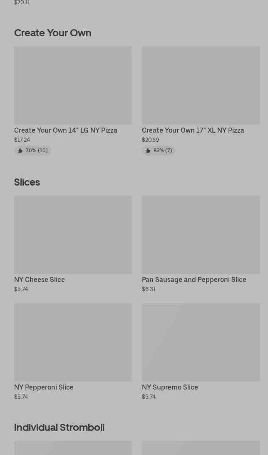Image resolution: width=268 pixels, height=455 pixels.
Task: Tap the NY Pepperoni Slice image
Action: [73, 342]
